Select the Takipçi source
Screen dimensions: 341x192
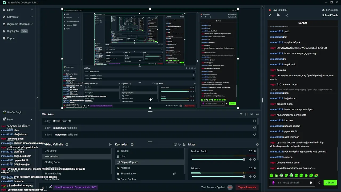click(149, 151)
